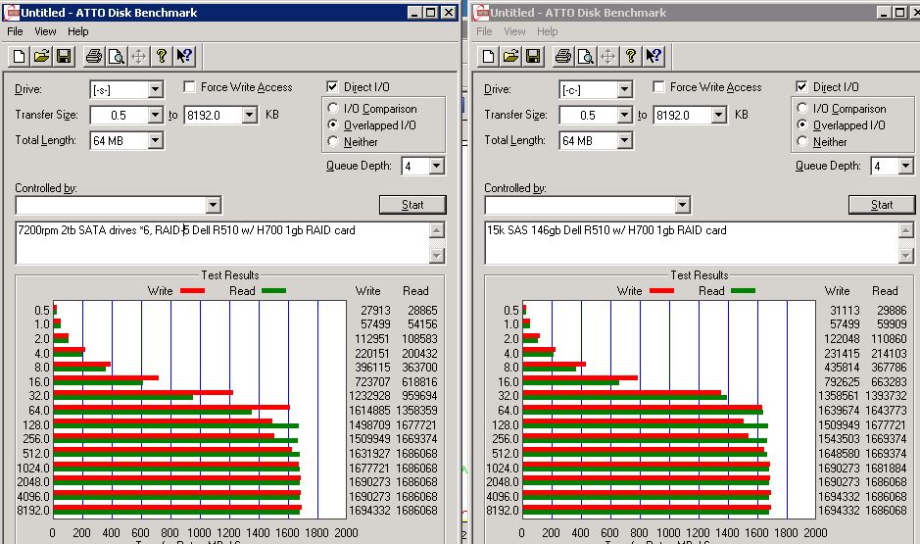
Task: Click move crosshair icon in left window
Action: [138, 56]
